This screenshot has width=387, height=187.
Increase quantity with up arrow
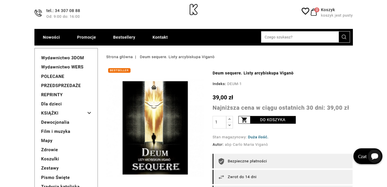229,119
